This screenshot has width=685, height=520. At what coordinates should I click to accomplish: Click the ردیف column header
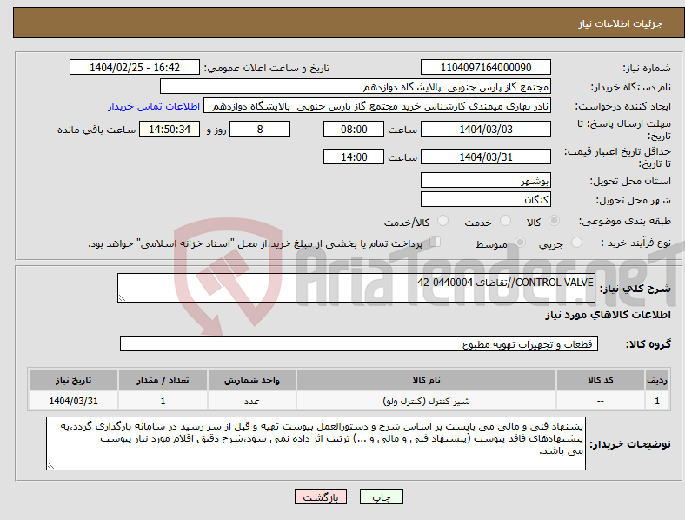pos(657,380)
